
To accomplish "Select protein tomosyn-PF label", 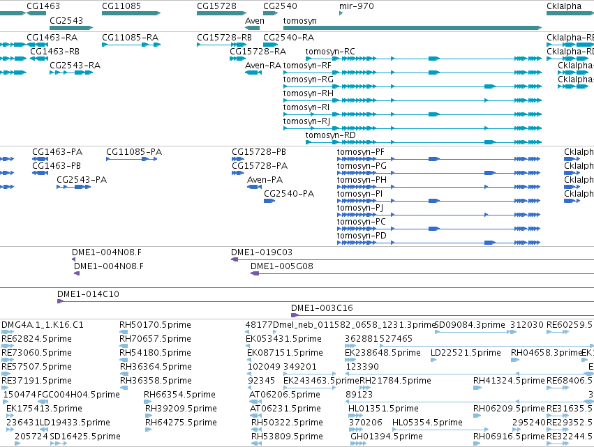I will [360, 152].
